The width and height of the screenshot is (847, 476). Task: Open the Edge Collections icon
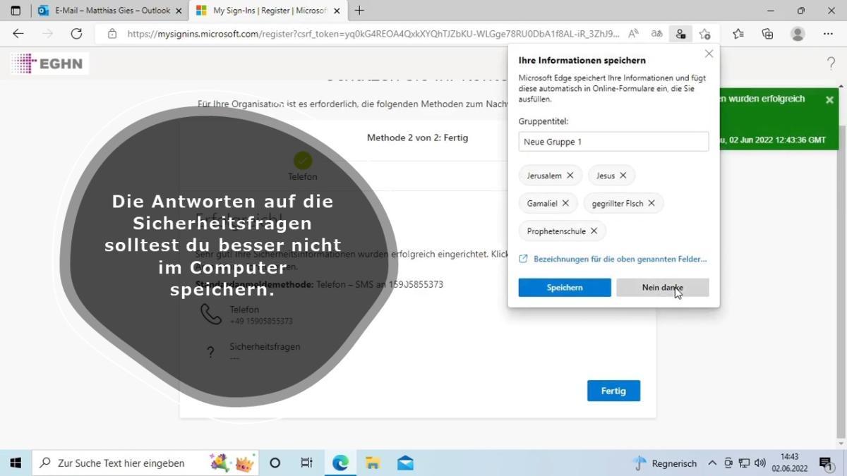767,34
